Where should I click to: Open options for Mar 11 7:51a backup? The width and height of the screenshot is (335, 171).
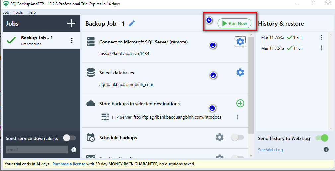click(x=321, y=48)
